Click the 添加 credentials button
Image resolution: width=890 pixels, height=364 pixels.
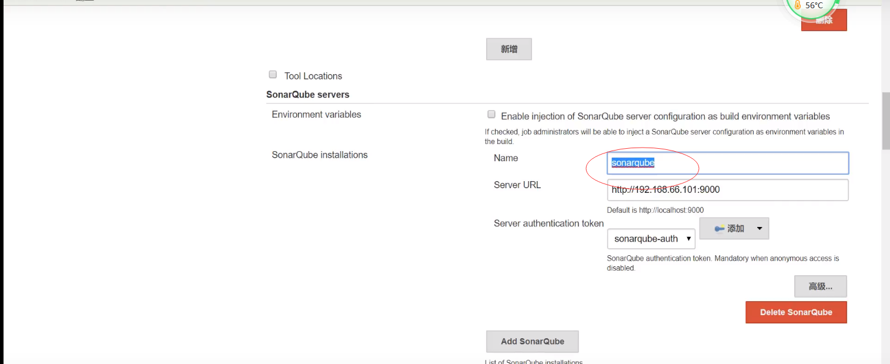pos(734,229)
